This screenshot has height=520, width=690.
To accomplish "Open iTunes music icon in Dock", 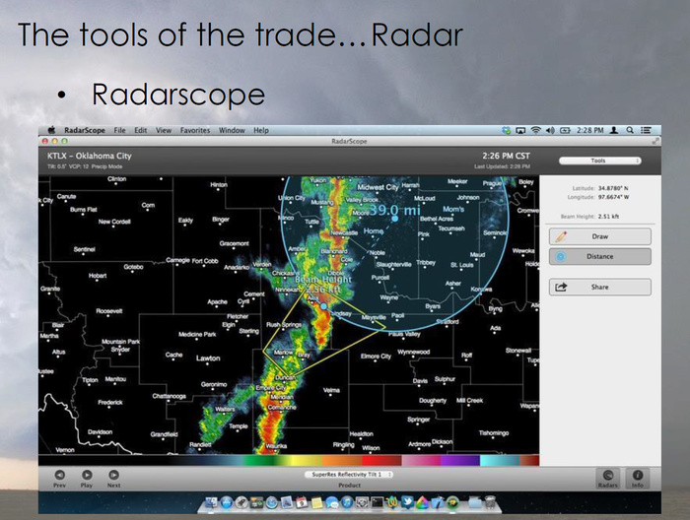I will (x=347, y=502).
